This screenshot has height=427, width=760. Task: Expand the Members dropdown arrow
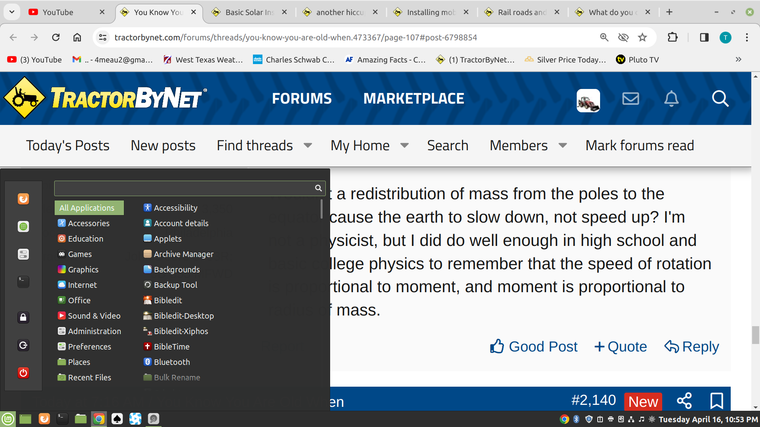pyautogui.click(x=562, y=145)
